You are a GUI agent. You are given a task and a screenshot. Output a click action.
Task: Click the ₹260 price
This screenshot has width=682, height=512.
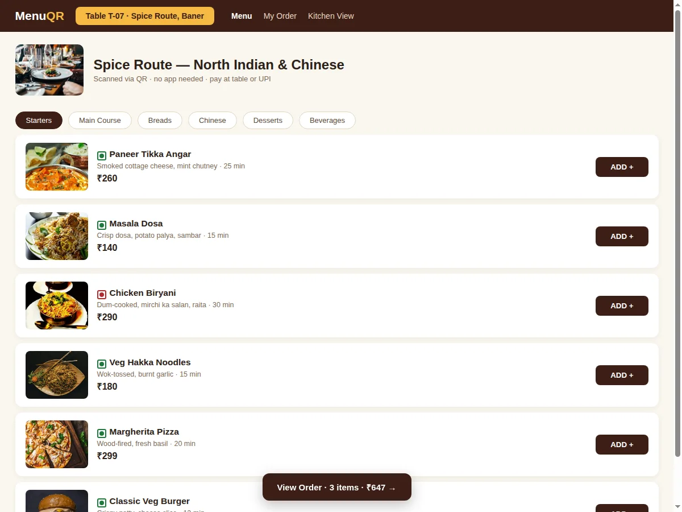(107, 179)
